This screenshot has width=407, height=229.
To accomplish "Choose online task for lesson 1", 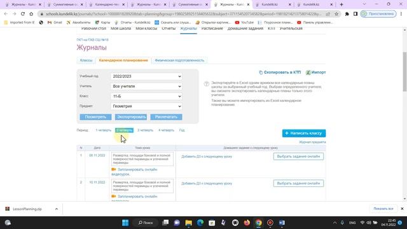I will coord(298,156).
